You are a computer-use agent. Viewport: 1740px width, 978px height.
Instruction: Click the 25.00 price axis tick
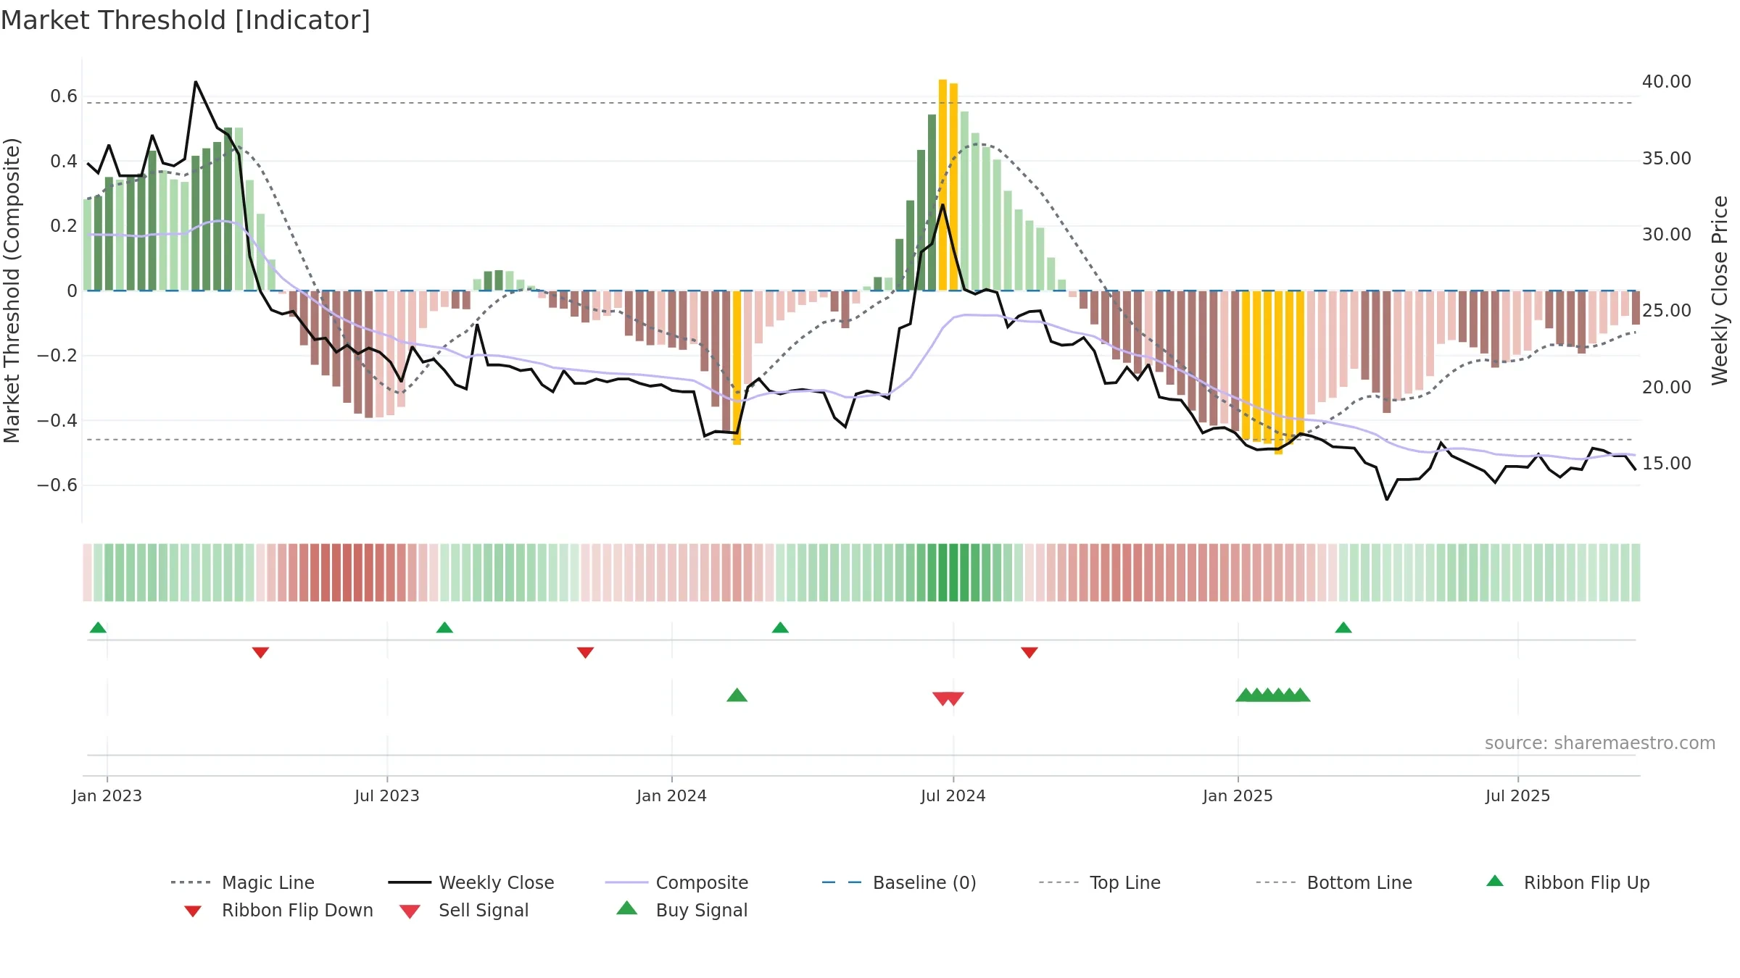point(1666,310)
